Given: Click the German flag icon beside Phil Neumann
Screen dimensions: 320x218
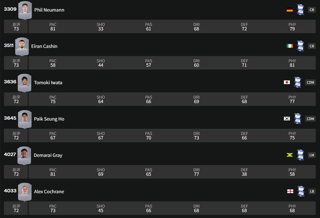Looking at the screenshot, I should point(289,10).
